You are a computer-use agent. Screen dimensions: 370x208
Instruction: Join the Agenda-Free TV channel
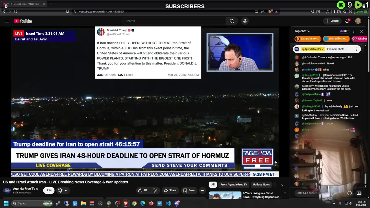pyautogui.click(x=49, y=190)
